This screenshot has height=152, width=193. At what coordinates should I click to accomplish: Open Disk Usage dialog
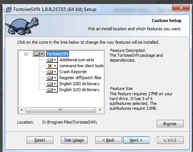point(74,140)
